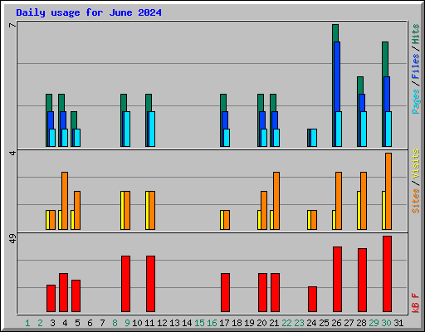The height and width of the screenshot is (332, 425).
Task: Select green day label 23
Action: pos(299,323)
